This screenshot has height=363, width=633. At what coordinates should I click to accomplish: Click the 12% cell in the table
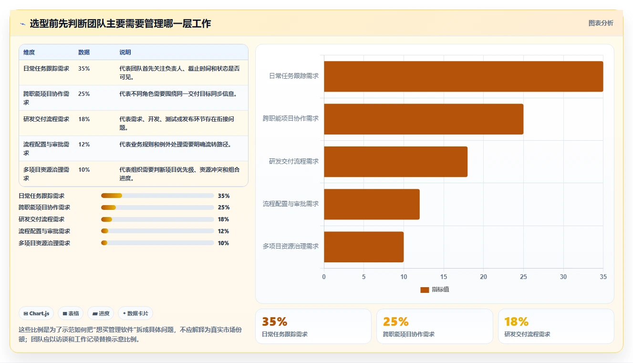tap(84, 145)
